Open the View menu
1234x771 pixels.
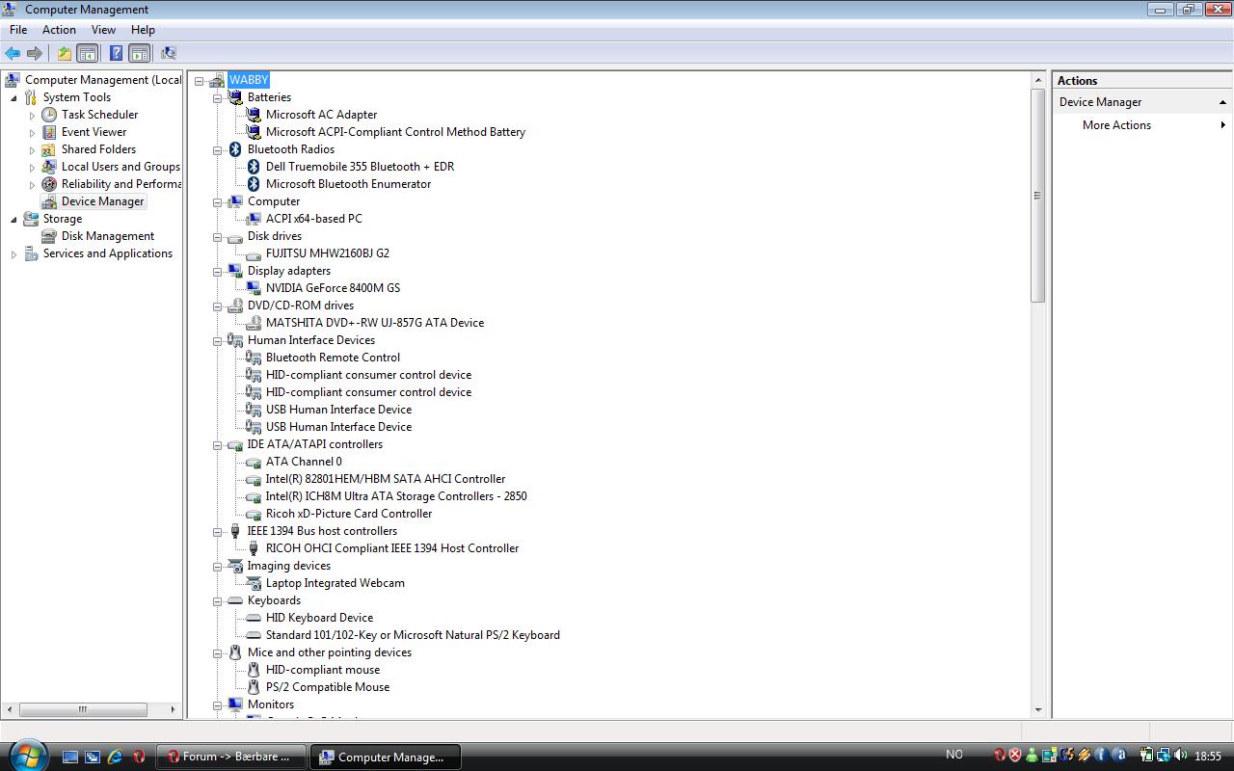click(x=103, y=30)
